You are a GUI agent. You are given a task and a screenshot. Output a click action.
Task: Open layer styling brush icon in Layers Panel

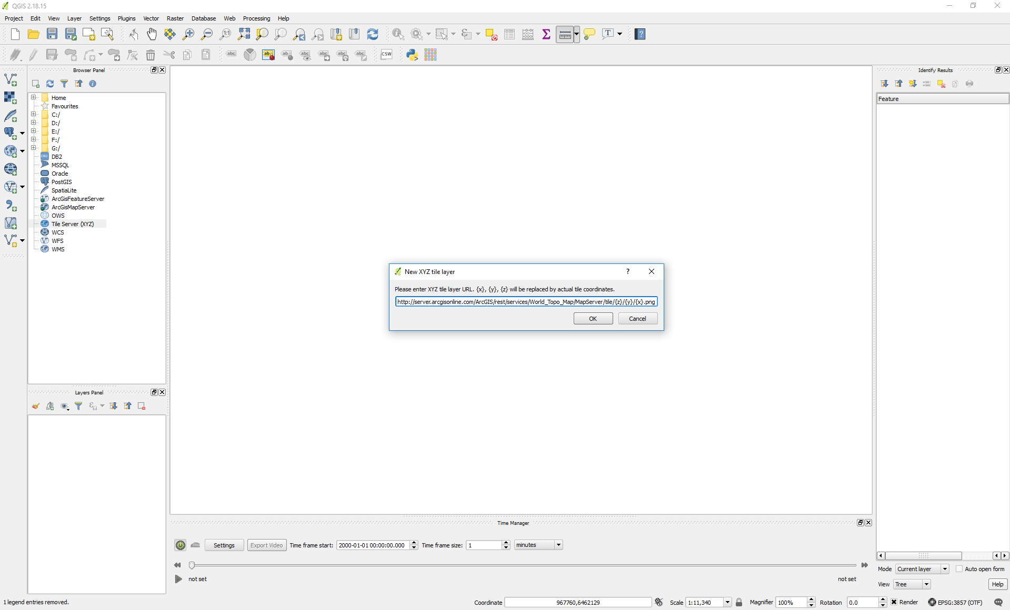(36, 406)
